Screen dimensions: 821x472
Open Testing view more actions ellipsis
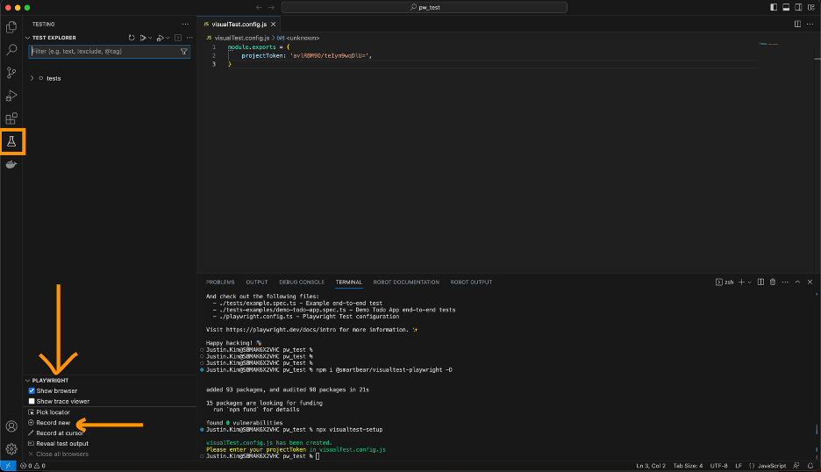(x=185, y=24)
